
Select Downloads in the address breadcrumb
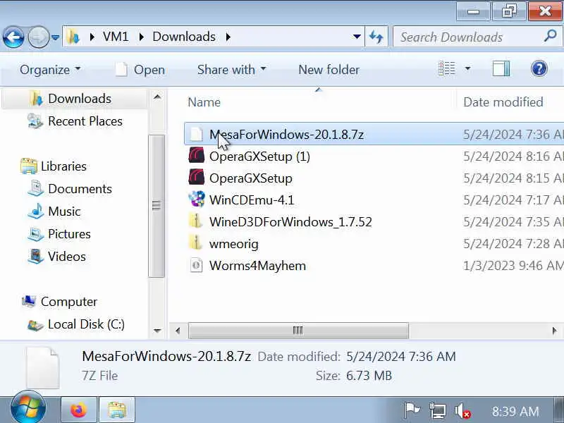coord(184,37)
